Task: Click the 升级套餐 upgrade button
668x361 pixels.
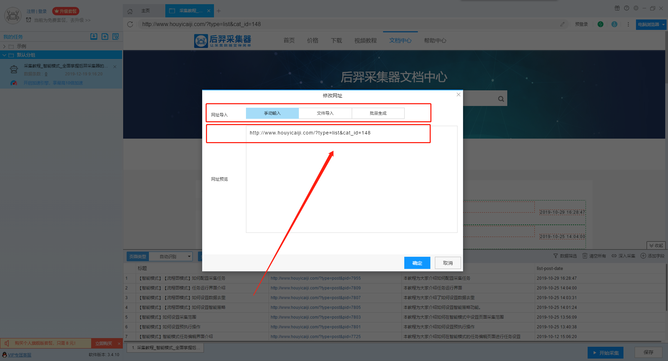Action: coord(66,11)
